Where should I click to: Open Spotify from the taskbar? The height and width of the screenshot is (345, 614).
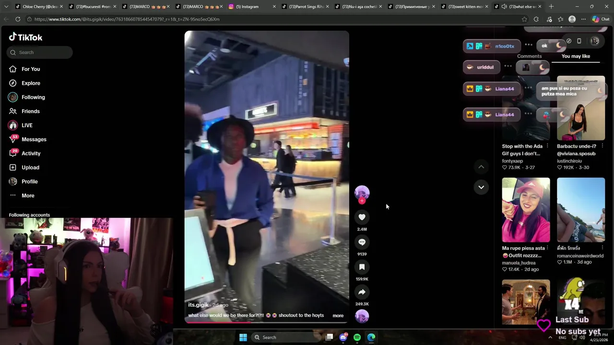[x=357, y=337]
